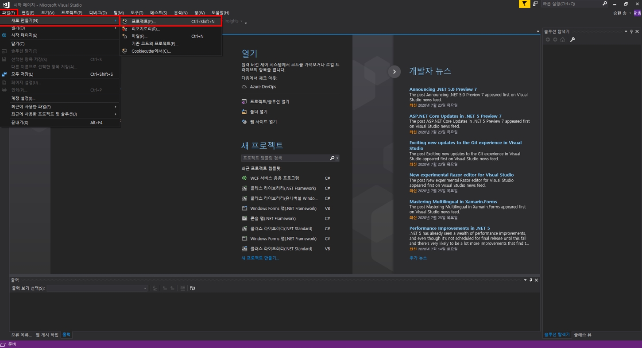Open the send feedback icon

pos(535,4)
